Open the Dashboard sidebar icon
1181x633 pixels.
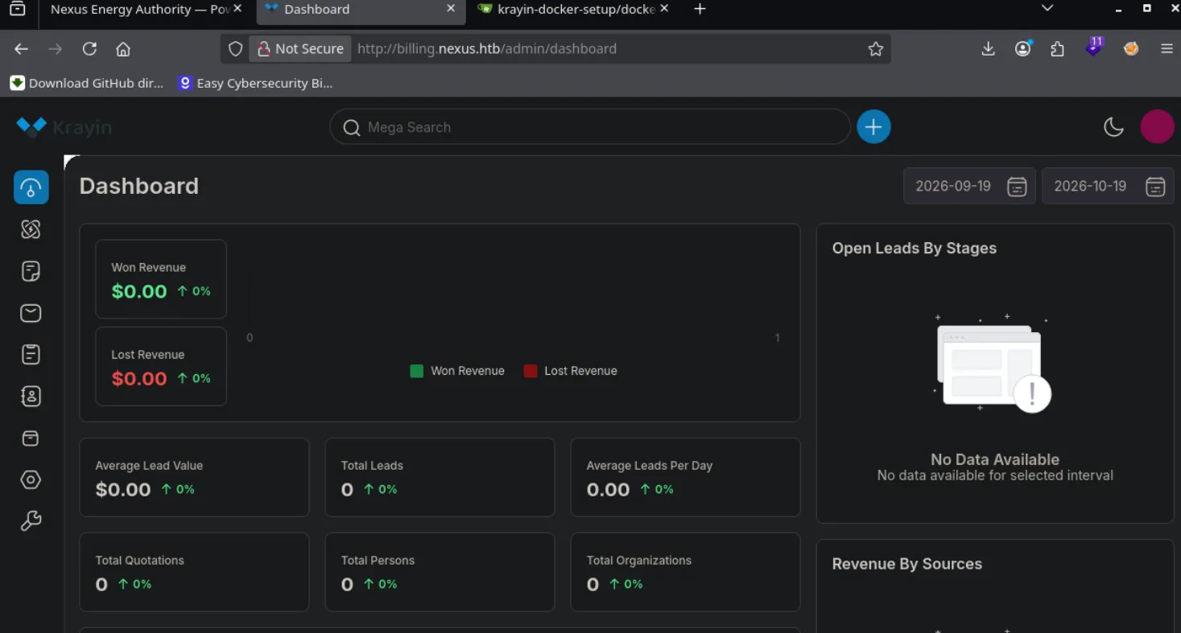(x=31, y=187)
